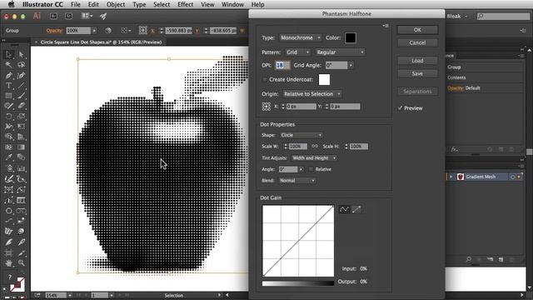Click Cancel in Phantasm Halftone dialog
533x300 pixels.
click(x=417, y=42)
